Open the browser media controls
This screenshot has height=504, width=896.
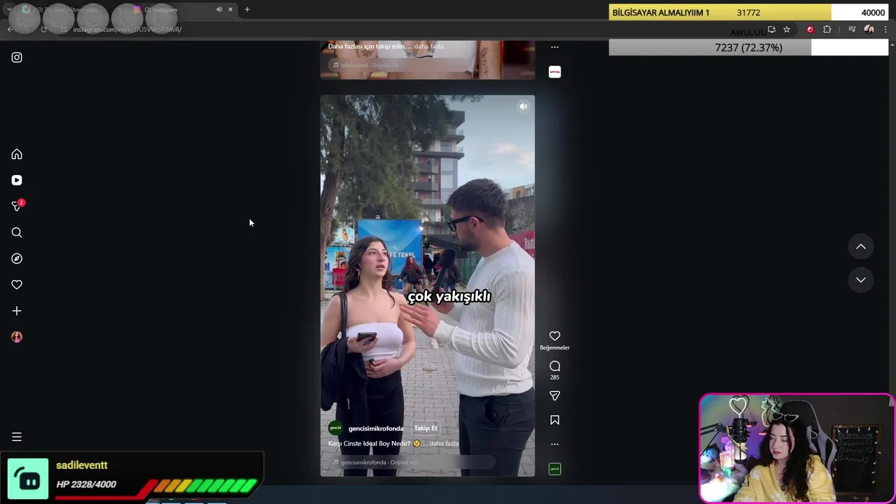click(852, 29)
